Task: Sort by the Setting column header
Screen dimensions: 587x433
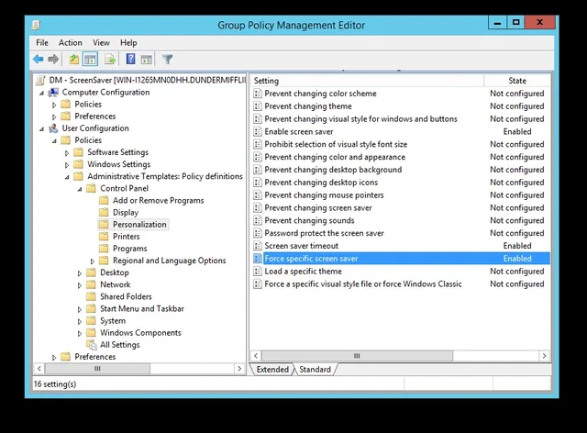Action: tap(367, 81)
